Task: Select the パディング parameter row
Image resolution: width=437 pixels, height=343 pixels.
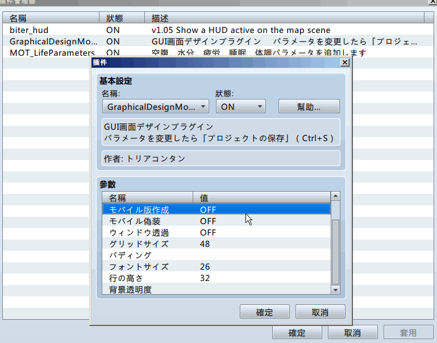Action: [217, 255]
